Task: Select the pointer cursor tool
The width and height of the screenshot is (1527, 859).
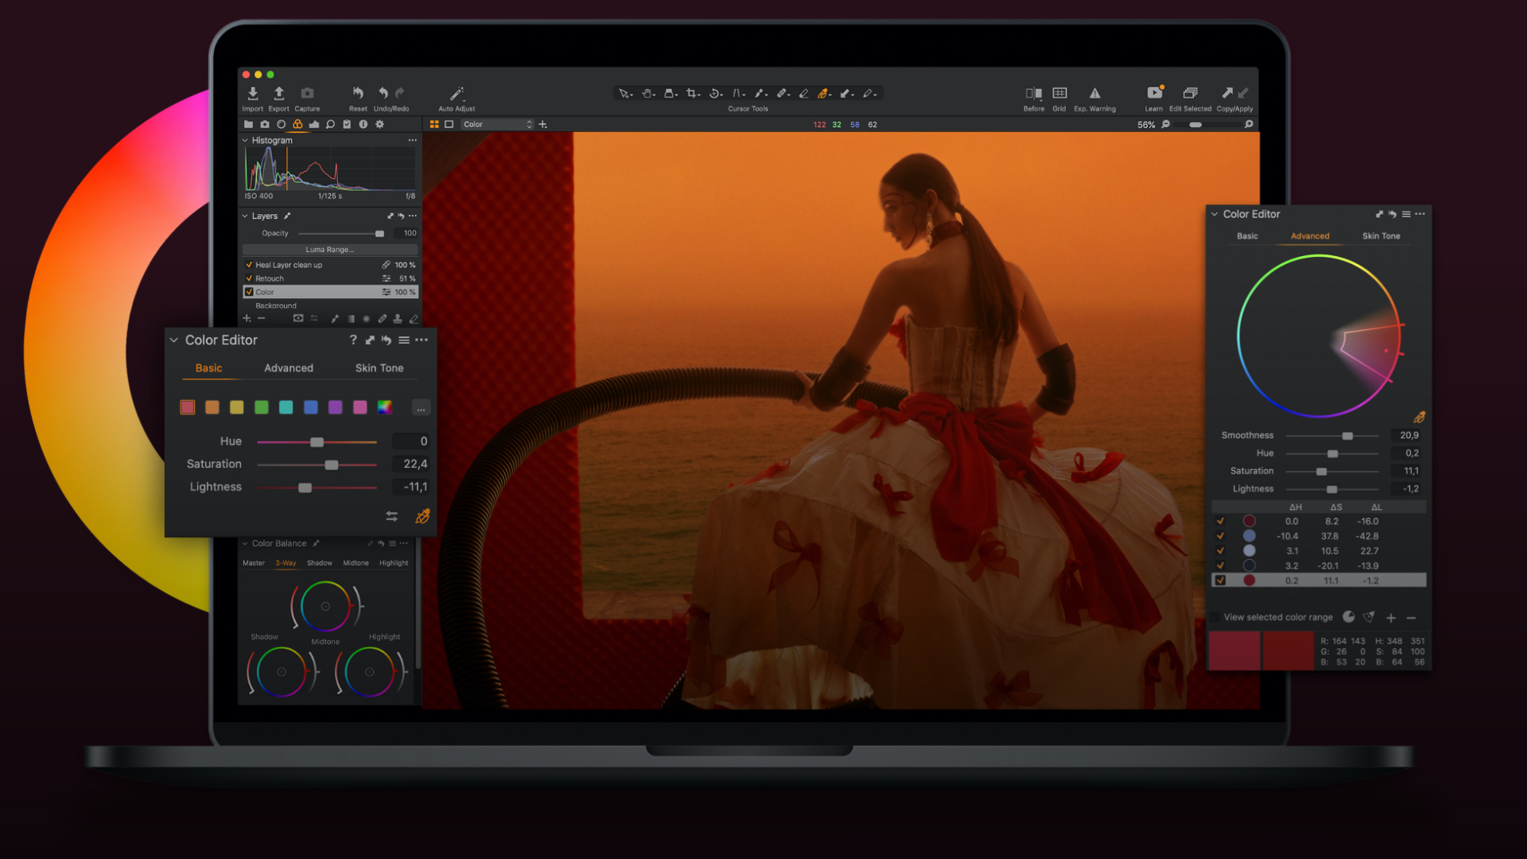Action: pos(624,93)
